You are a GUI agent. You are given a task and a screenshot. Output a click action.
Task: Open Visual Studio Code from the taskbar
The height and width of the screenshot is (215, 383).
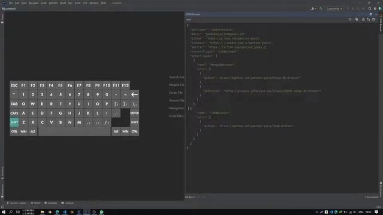[65, 212]
